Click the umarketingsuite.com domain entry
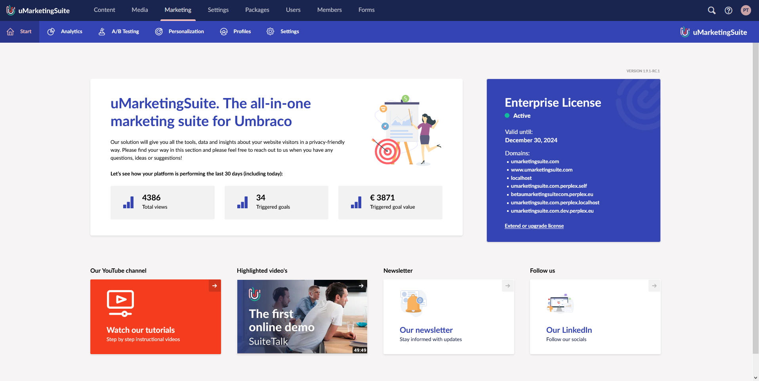The height and width of the screenshot is (381, 759). tap(535, 162)
